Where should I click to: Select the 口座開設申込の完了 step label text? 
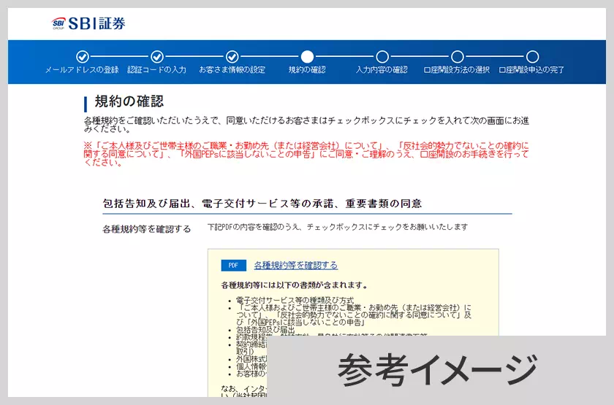click(531, 70)
